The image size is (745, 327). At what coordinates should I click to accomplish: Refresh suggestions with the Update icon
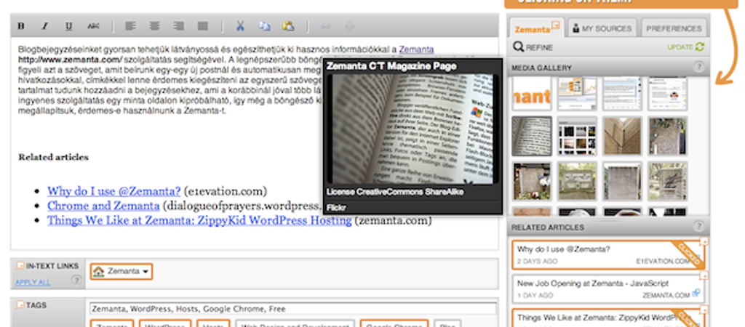click(699, 47)
